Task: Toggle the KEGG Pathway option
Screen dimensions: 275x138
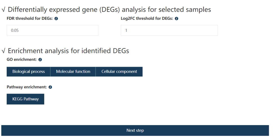Action: tap(25, 99)
